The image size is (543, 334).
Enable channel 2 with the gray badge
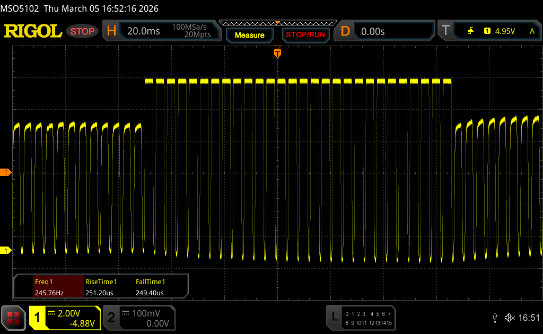[111, 317]
